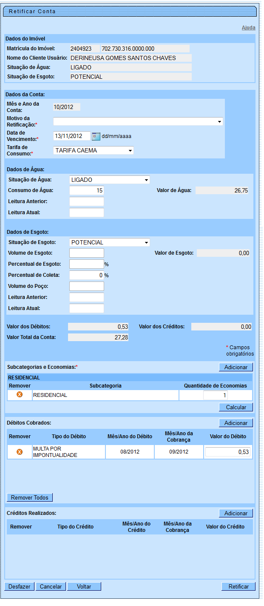
Task: Open the calendar picker for Data de Vencimento
Action: click(x=96, y=136)
